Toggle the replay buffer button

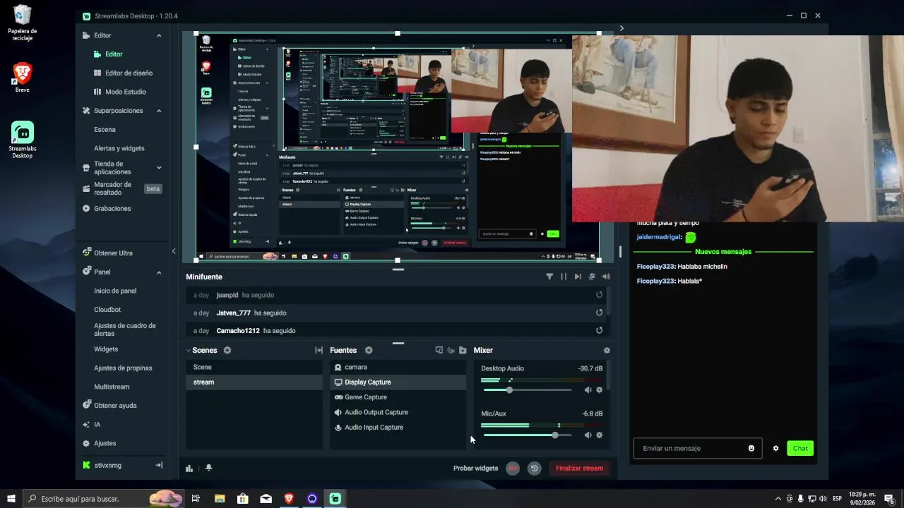click(x=535, y=468)
